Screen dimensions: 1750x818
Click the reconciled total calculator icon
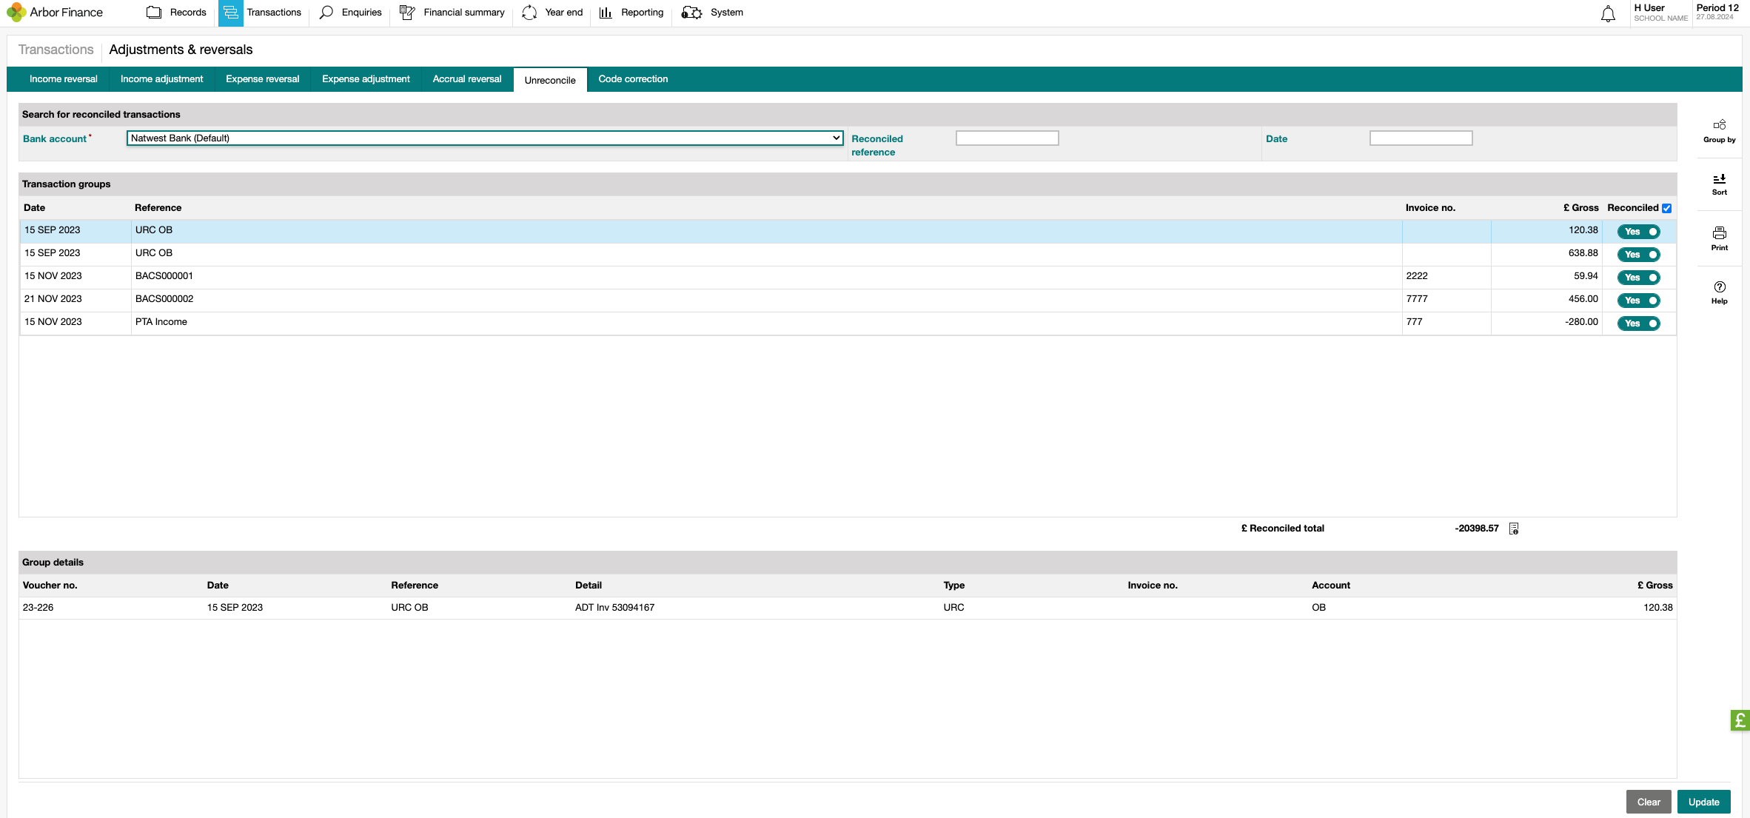[x=1514, y=529]
